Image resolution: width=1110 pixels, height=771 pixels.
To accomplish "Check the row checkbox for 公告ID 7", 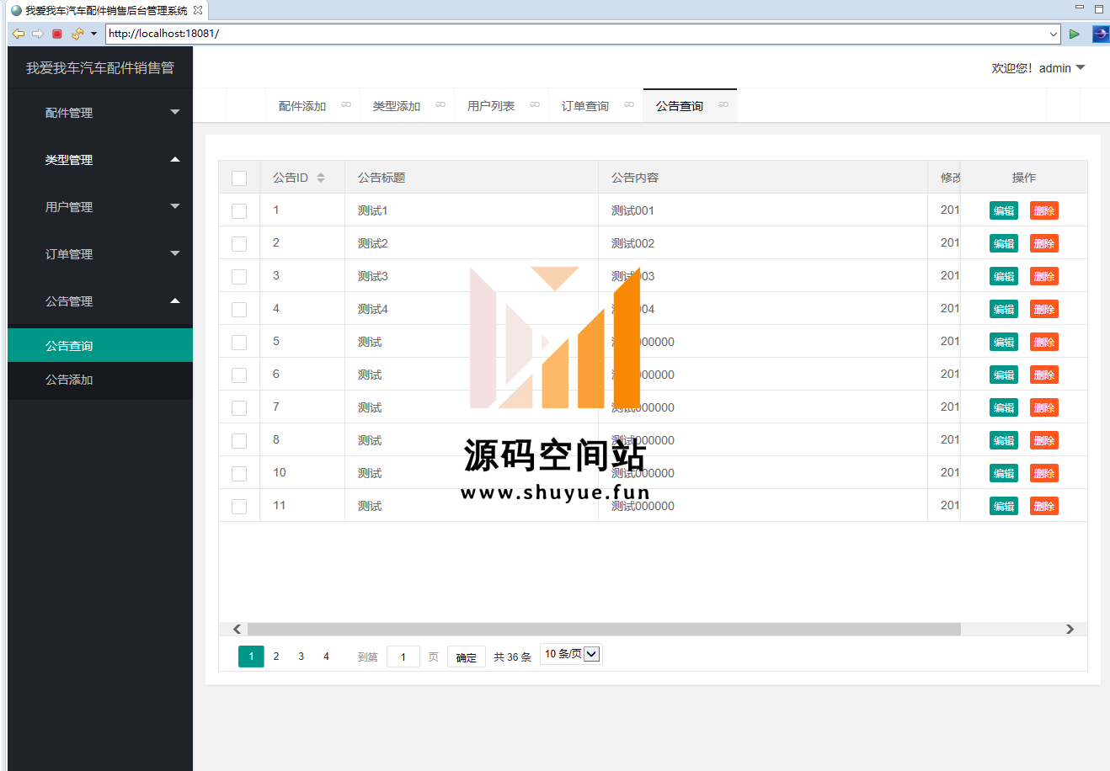I will click(x=239, y=408).
